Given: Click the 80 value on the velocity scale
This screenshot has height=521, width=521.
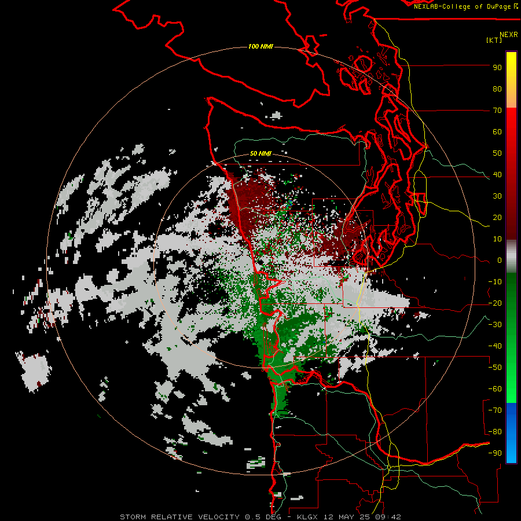Looking at the screenshot, I should (497, 89).
